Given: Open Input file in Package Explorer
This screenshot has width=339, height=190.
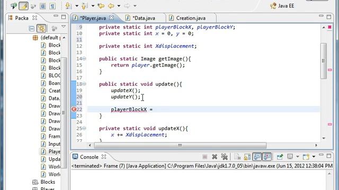Looking at the screenshot, I should (51, 144).
